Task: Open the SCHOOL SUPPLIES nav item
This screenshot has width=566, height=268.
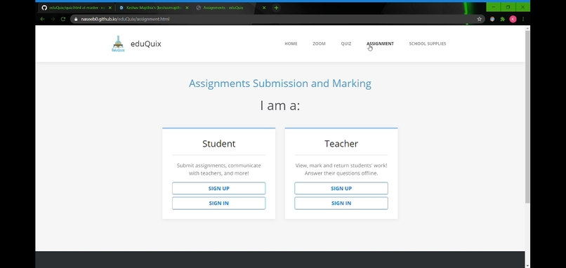Action: pos(428,43)
